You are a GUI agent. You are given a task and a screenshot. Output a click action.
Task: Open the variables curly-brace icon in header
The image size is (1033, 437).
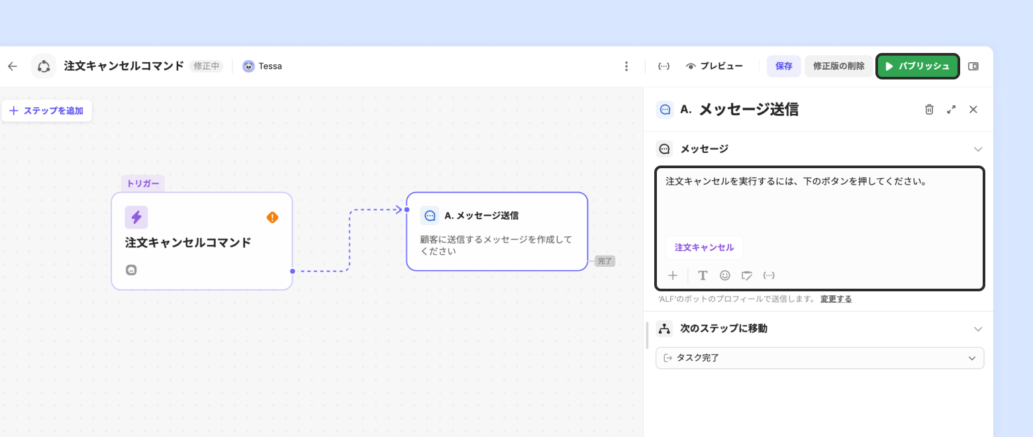[x=664, y=66]
